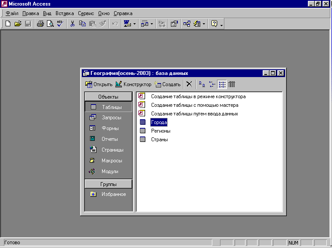This screenshot has width=332, height=248.
Task: Open the Справка menu
Action: pos(123,13)
